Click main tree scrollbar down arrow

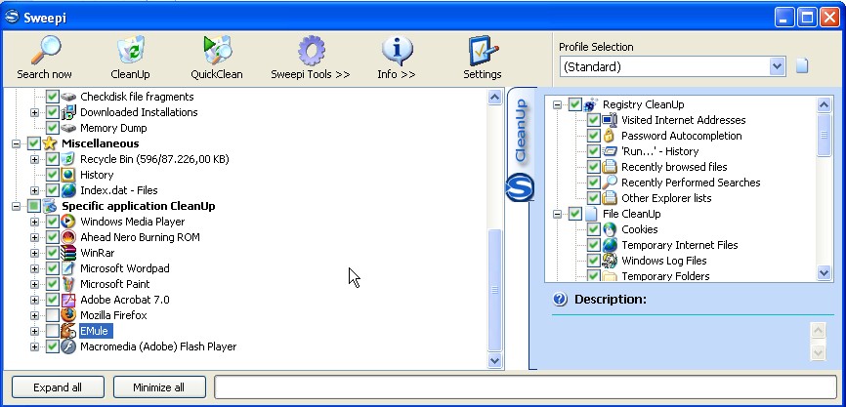click(494, 361)
